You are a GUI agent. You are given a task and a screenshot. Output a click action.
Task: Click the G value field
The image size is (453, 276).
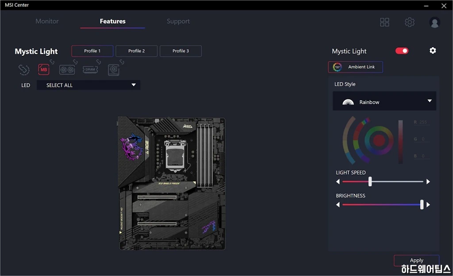(x=422, y=139)
